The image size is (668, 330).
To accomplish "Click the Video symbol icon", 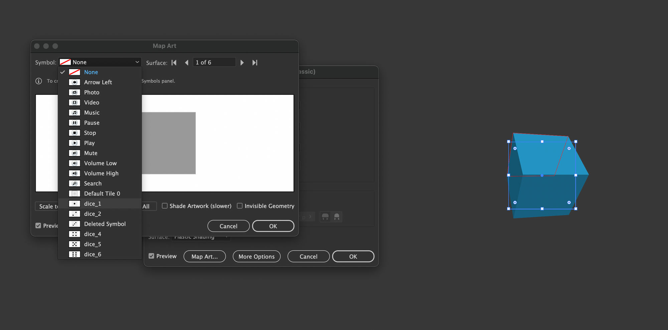I will pos(74,103).
